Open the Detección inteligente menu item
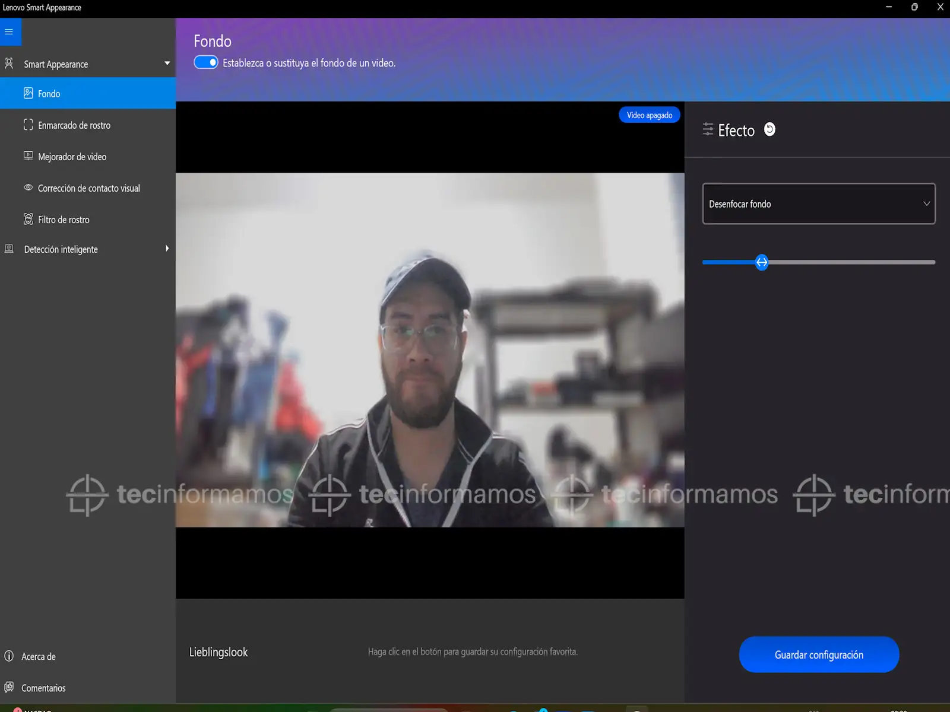The width and height of the screenshot is (950, 712). (x=61, y=249)
